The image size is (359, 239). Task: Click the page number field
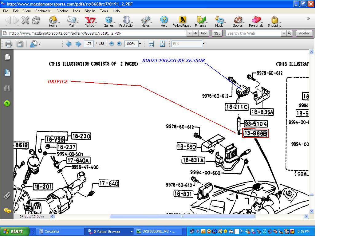click(x=89, y=44)
